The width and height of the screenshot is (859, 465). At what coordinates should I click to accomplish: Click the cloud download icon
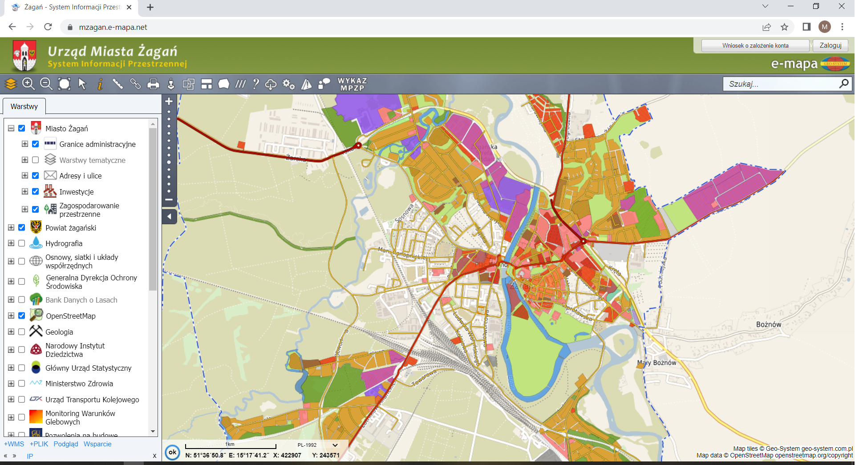[271, 84]
